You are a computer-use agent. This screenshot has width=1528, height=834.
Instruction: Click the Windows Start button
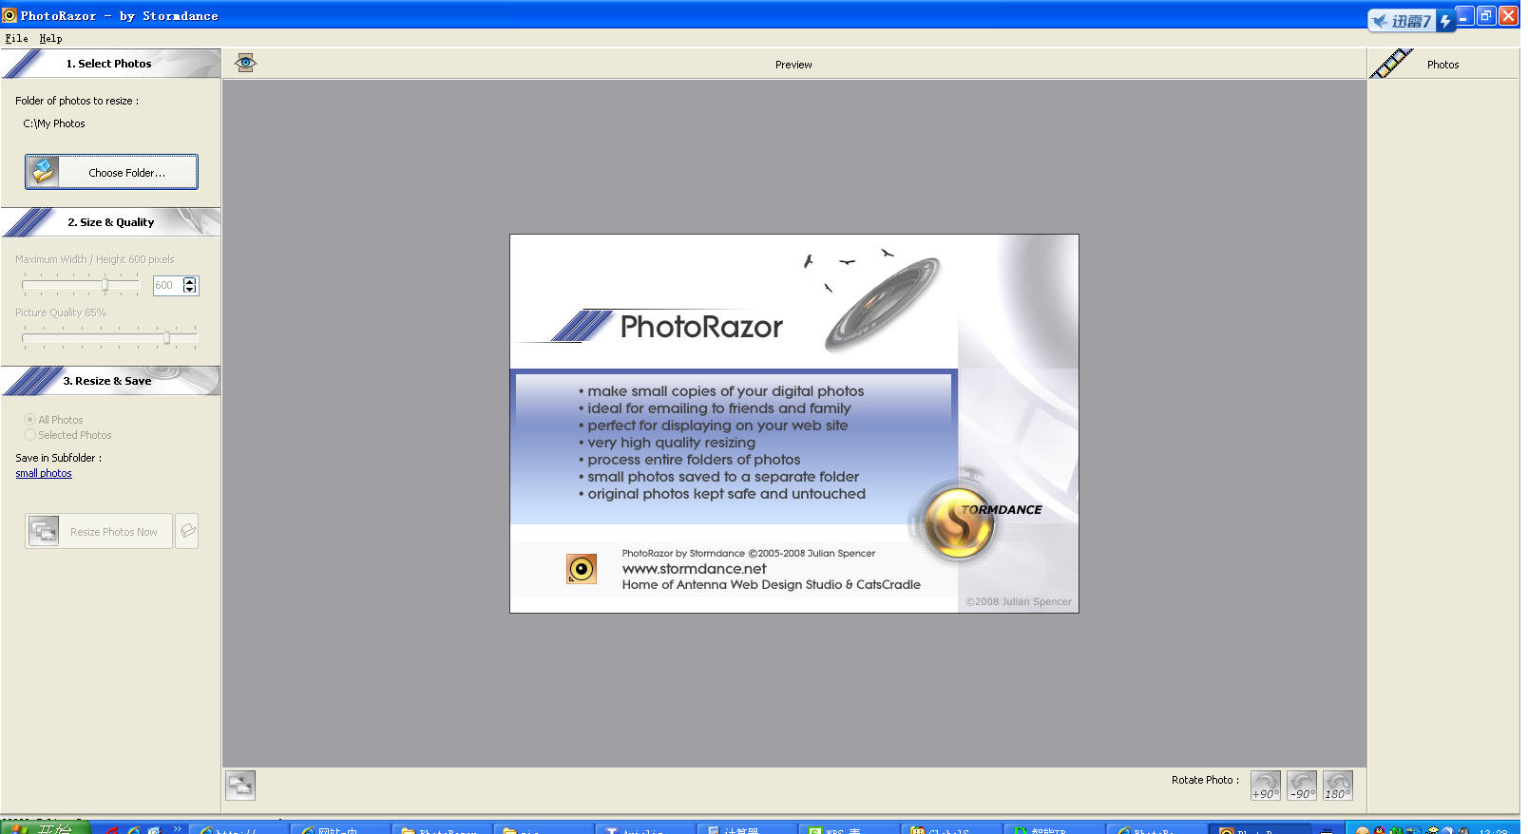click(45, 828)
